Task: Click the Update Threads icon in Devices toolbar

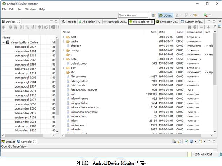Action: (x=27, y=27)
